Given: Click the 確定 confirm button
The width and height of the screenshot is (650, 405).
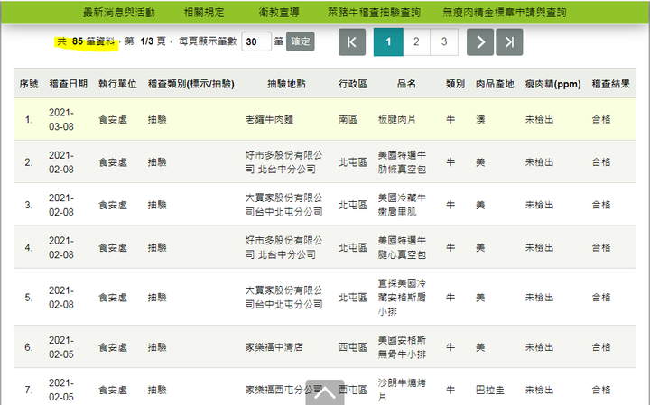Looking at the screenshot, I should click(x=300, y=41).
